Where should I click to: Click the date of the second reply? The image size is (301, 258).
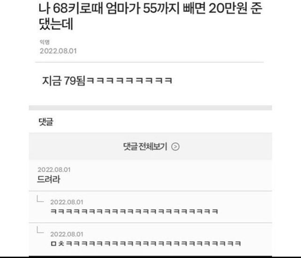[x=67, y=234]
